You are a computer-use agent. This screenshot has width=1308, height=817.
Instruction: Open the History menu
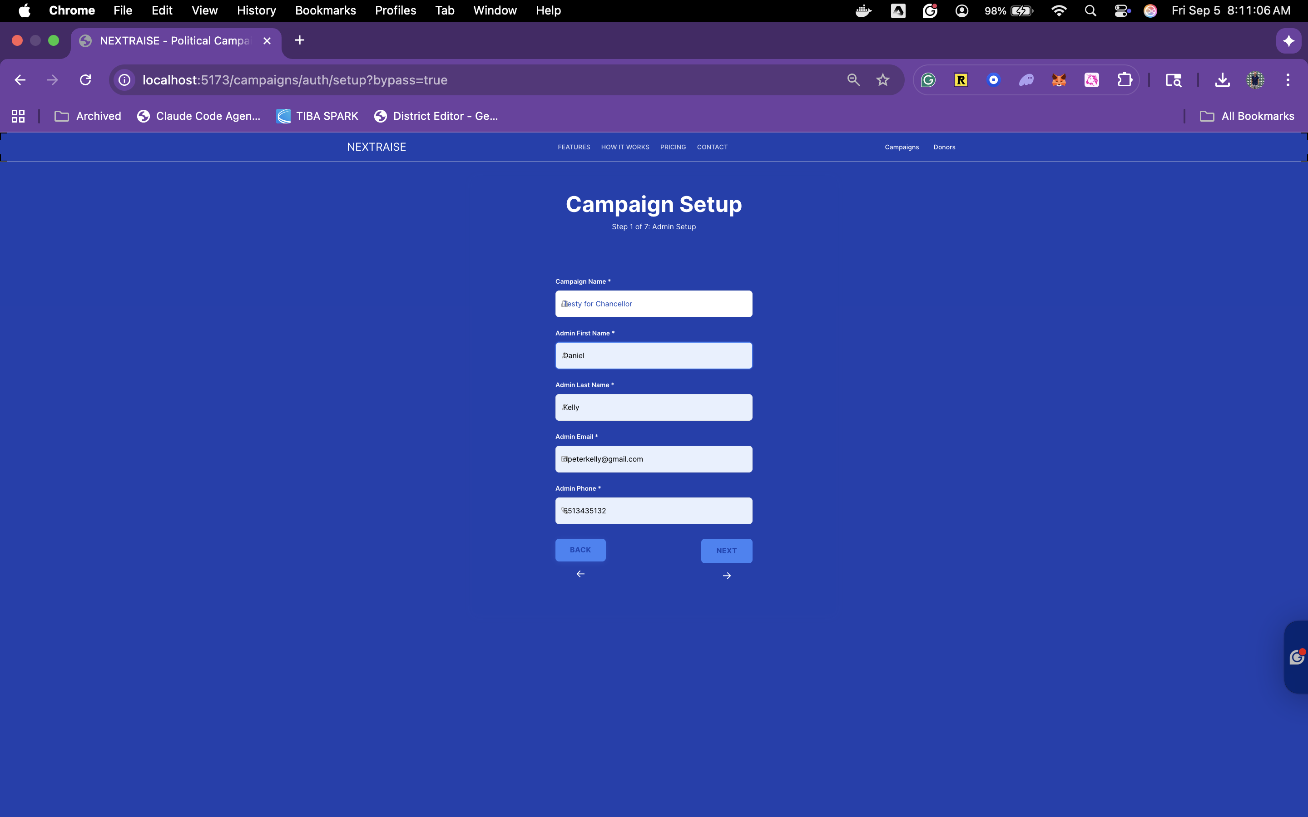coord(256,11)
